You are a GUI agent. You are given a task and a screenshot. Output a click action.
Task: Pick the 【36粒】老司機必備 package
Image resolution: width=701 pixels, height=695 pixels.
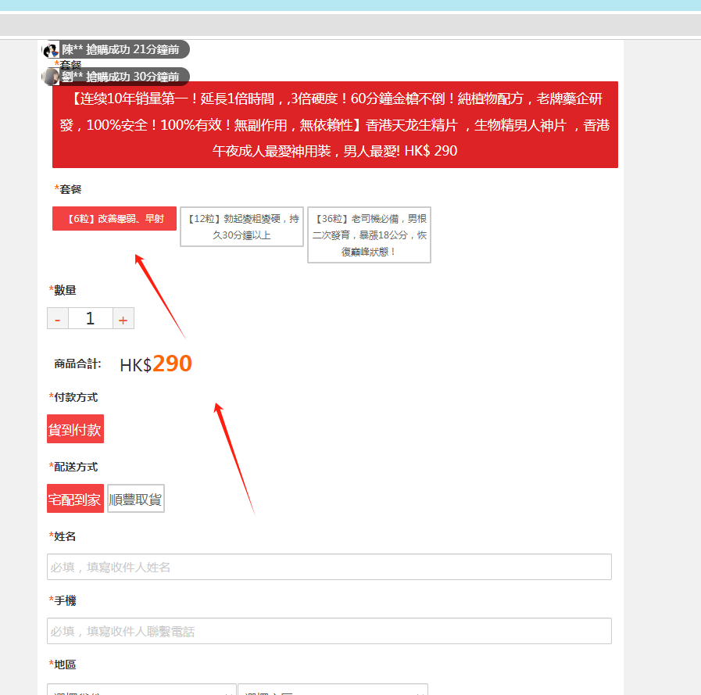[x=370, y=235]
